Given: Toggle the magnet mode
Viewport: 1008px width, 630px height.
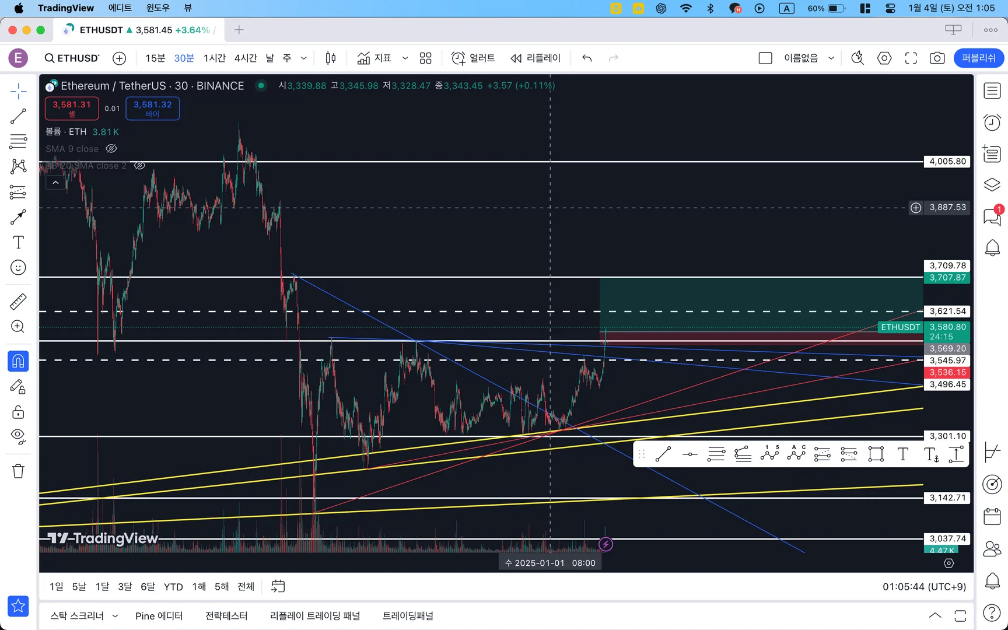Looking at the screenshot, I should [x=18, y=361].
